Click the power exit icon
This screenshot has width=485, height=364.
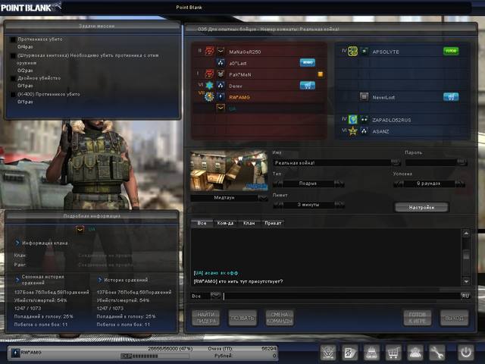pyautogui.click(x=466, y=352)
